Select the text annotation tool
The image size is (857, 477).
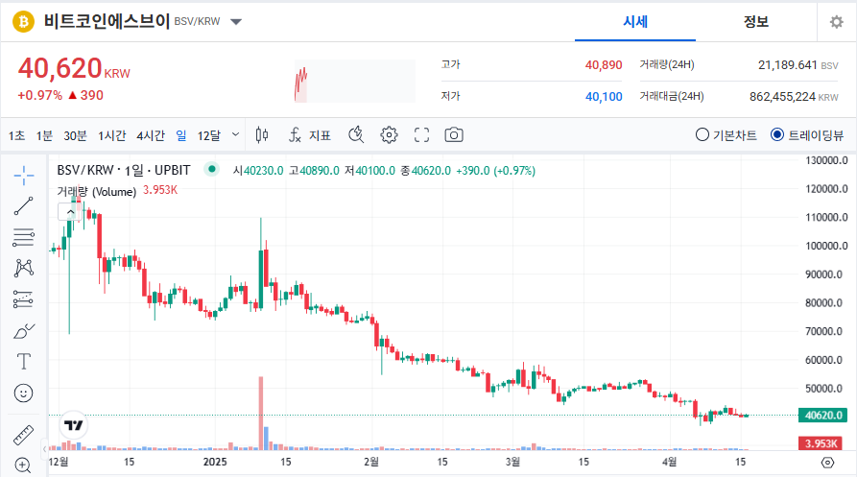tap(23, 362)
